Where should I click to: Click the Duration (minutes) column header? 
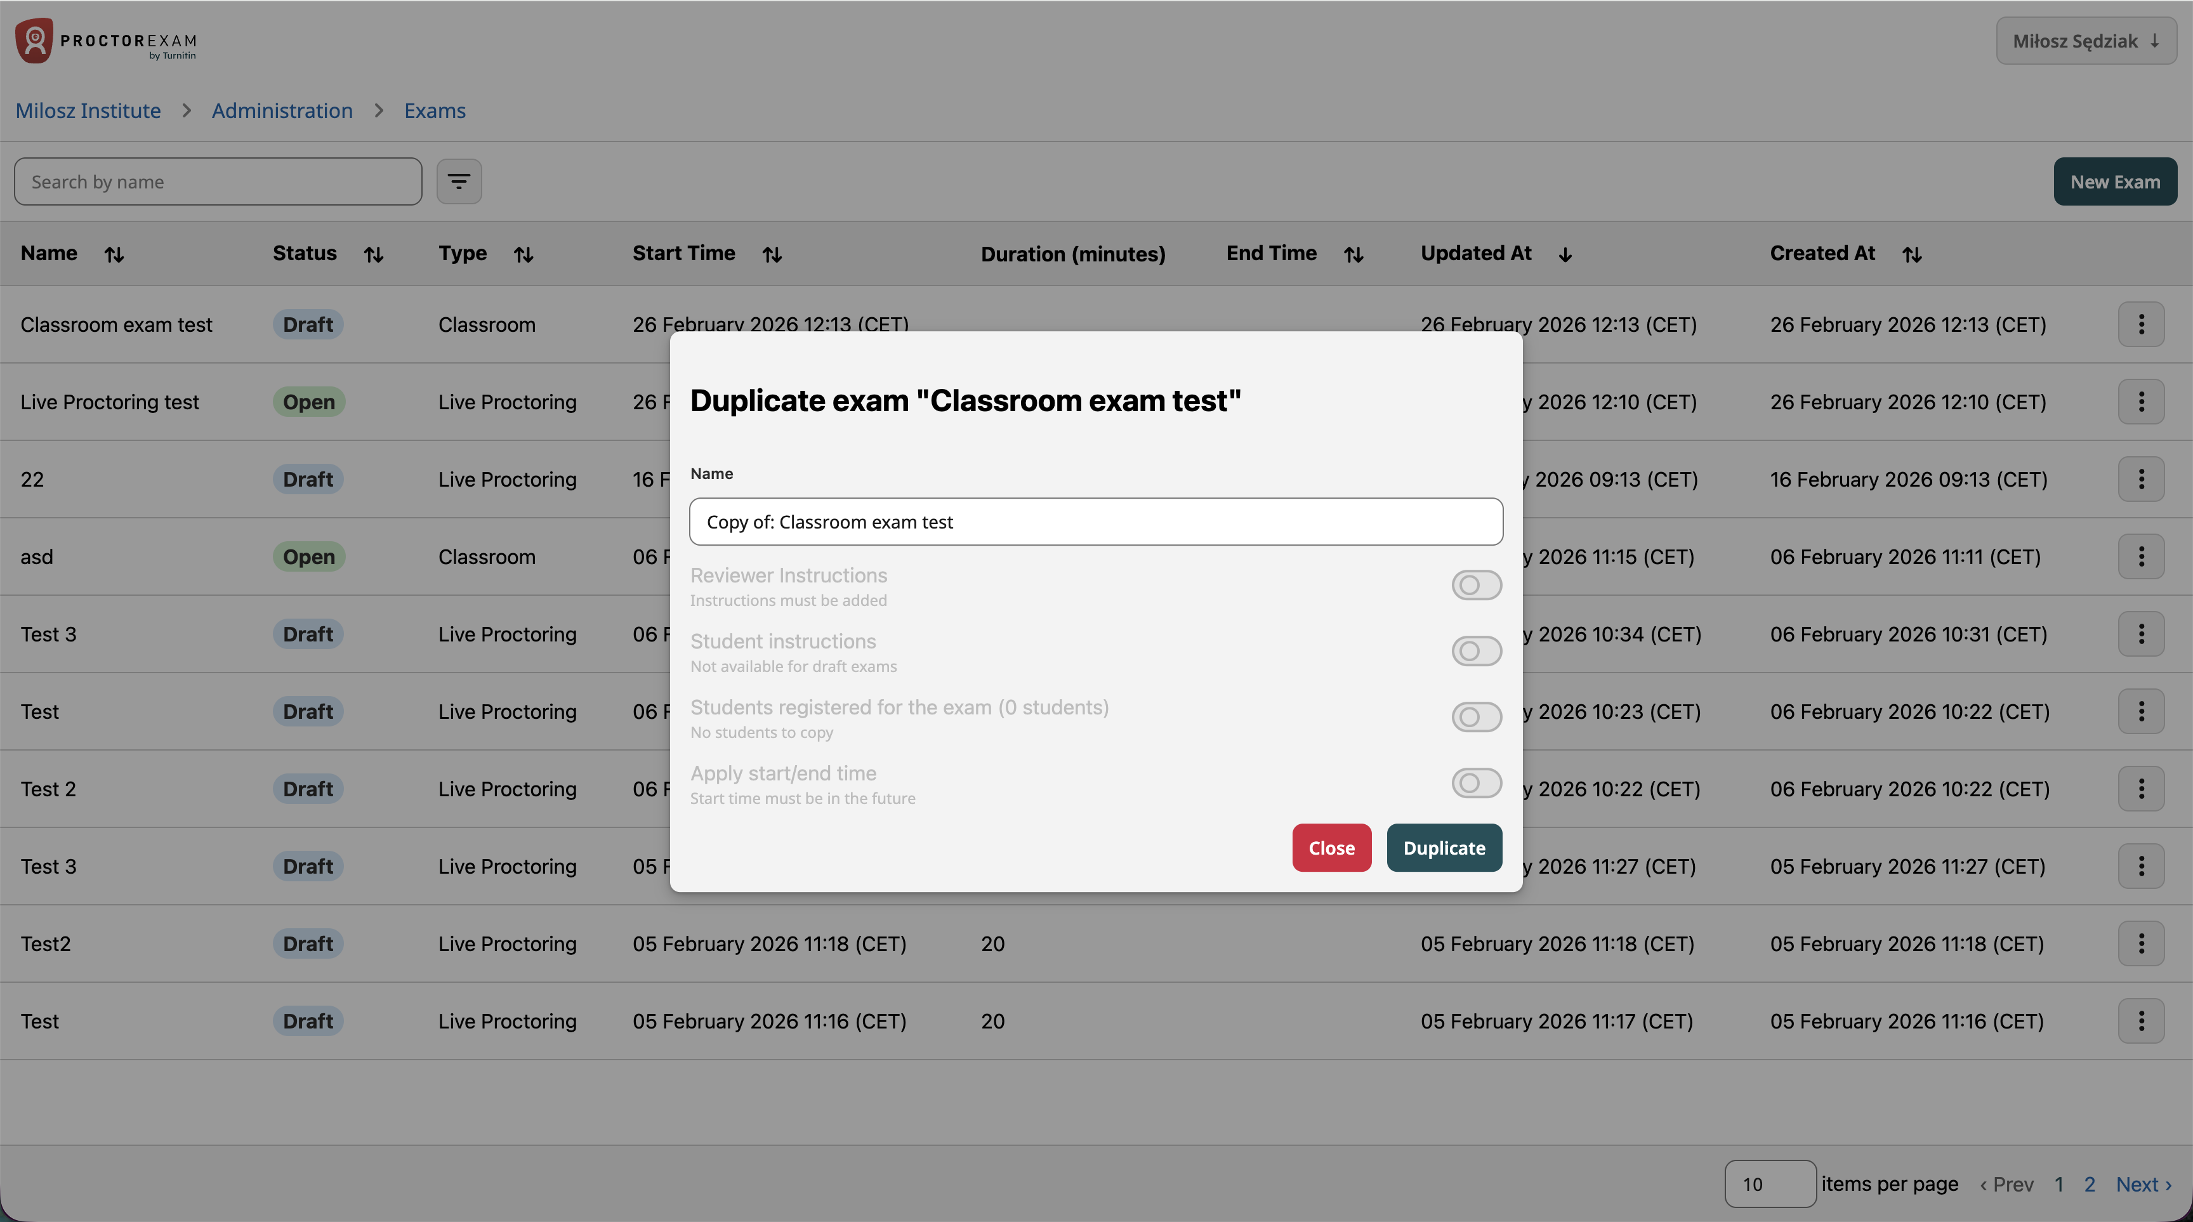[x=1072, y=254]
